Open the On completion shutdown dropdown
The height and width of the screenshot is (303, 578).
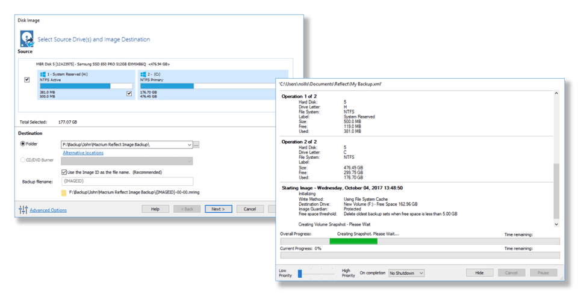(x=406, y=273)
